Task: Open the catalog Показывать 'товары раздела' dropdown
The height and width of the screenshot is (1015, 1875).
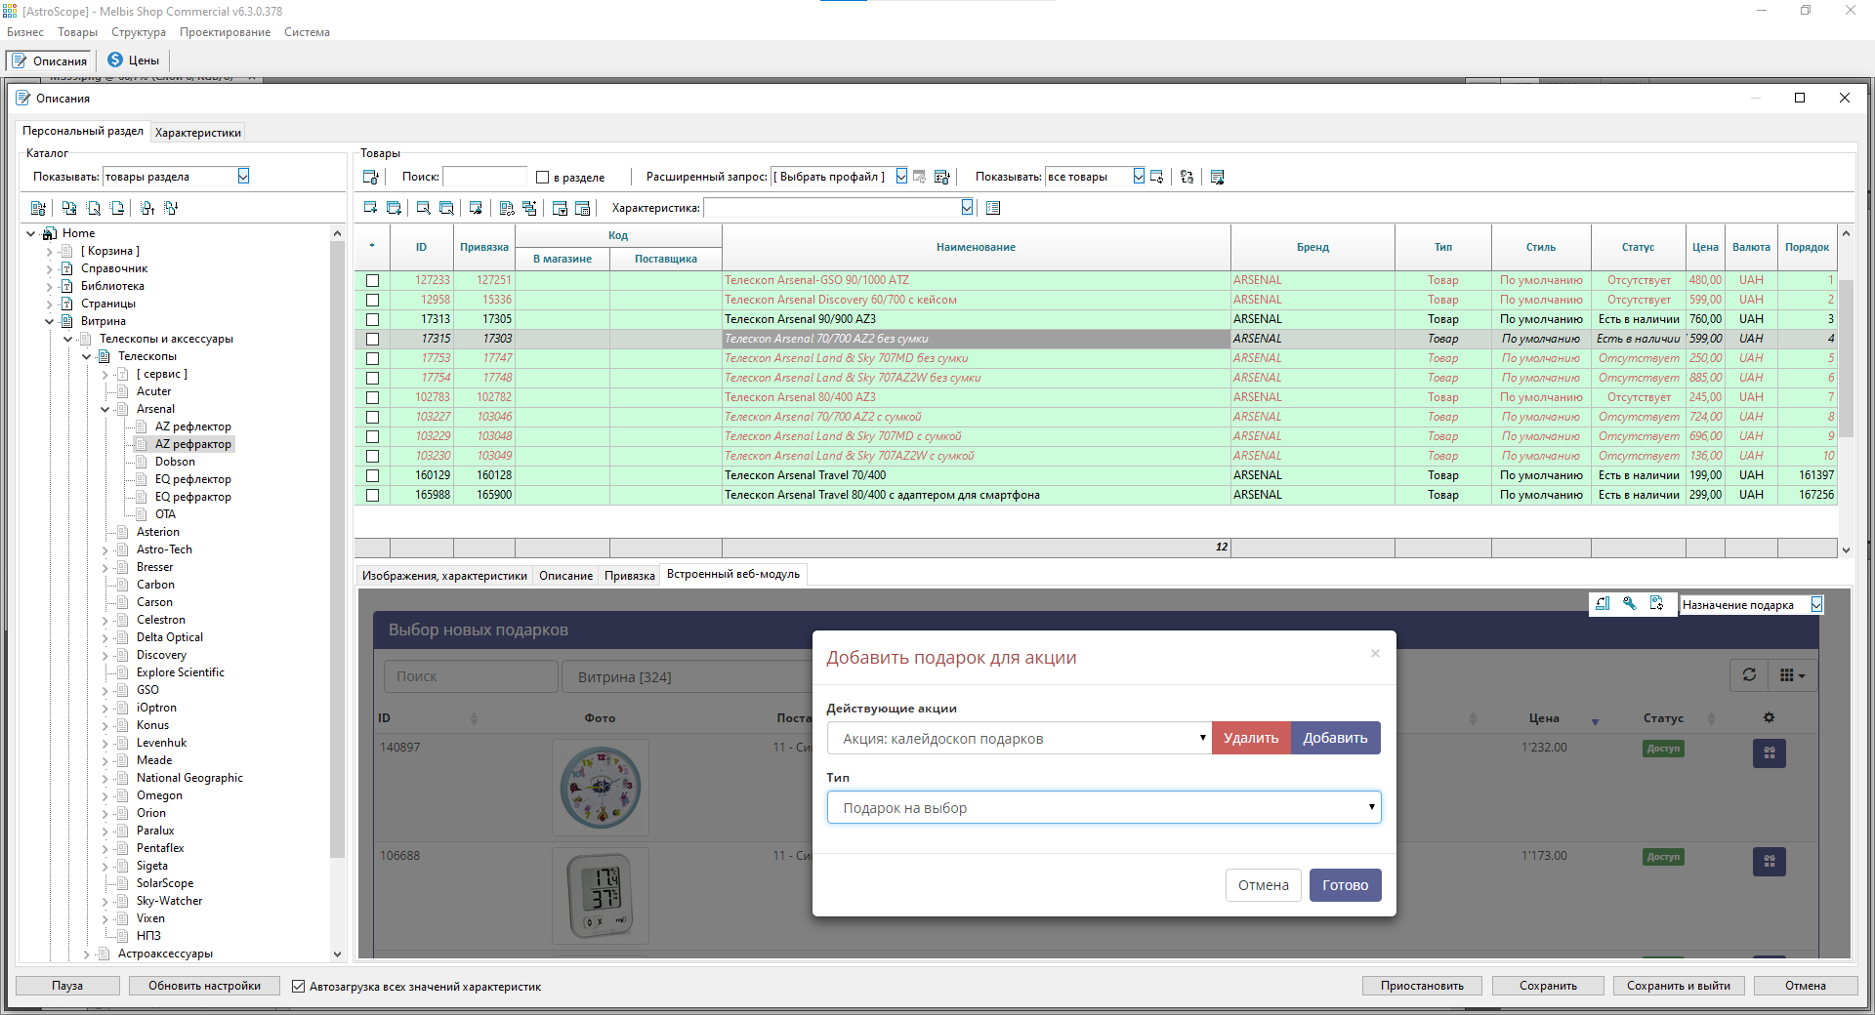Action: tap(243, 177)
